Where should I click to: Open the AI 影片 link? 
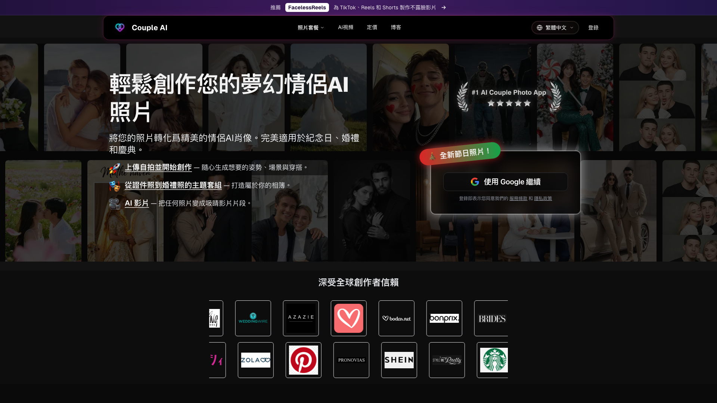pos(137,203)
